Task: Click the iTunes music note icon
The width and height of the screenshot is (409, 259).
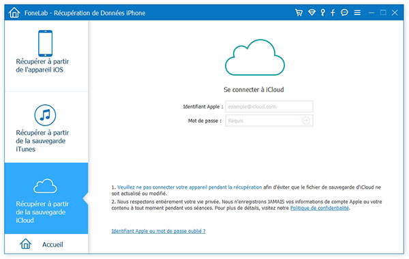Action: tap(45, 115)
